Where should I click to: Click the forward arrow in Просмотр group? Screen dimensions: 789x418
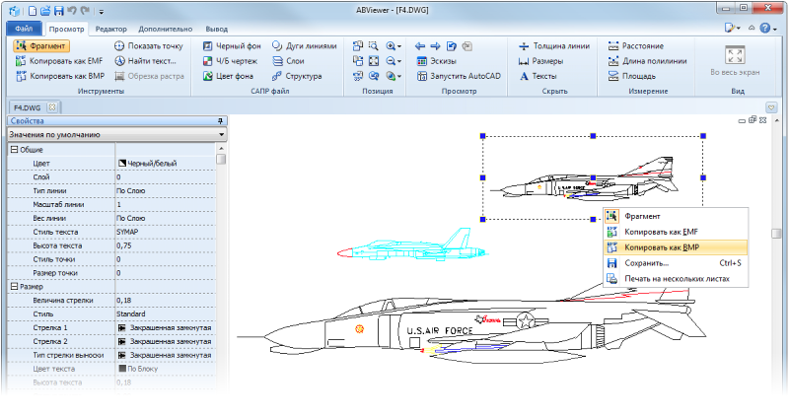pos(436,45)
